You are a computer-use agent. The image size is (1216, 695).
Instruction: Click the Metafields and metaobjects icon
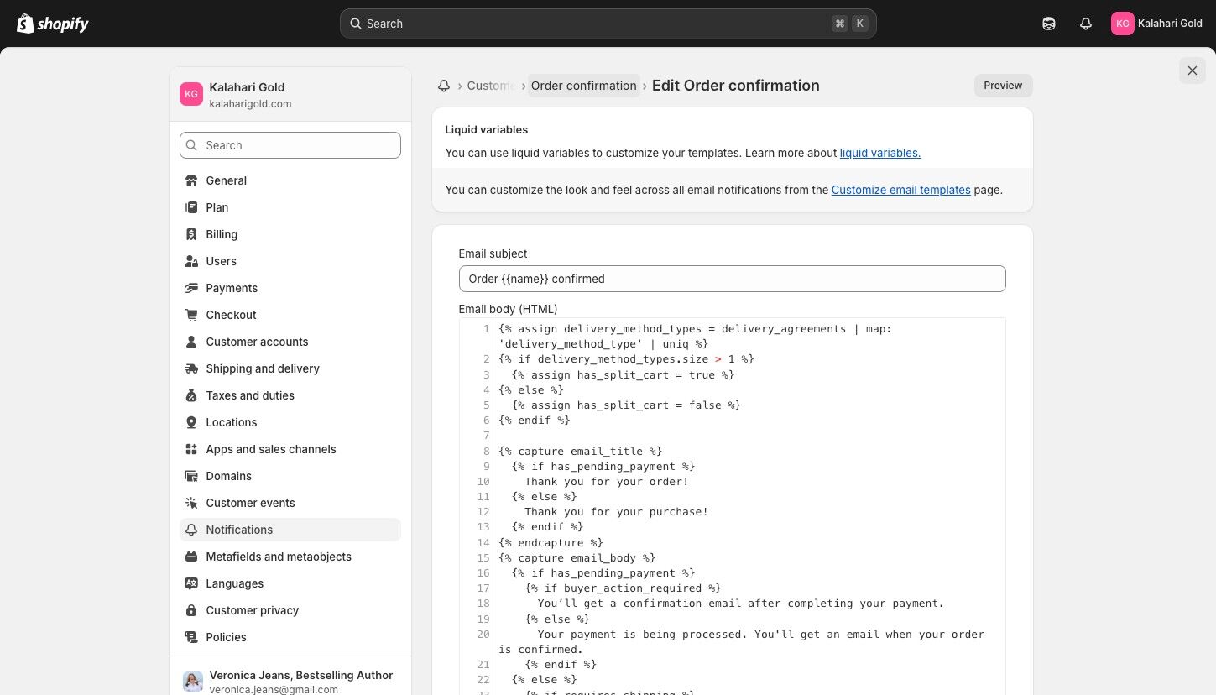click(x=191, y=557)
